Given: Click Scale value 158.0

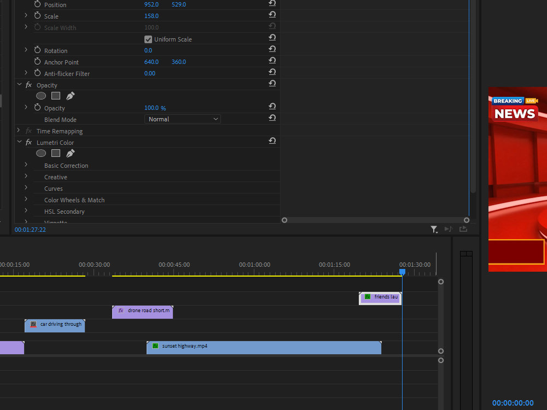Looking at the screenshot, I should coord(152,16).
